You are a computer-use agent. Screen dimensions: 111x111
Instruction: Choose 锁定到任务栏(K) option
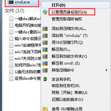65,86
